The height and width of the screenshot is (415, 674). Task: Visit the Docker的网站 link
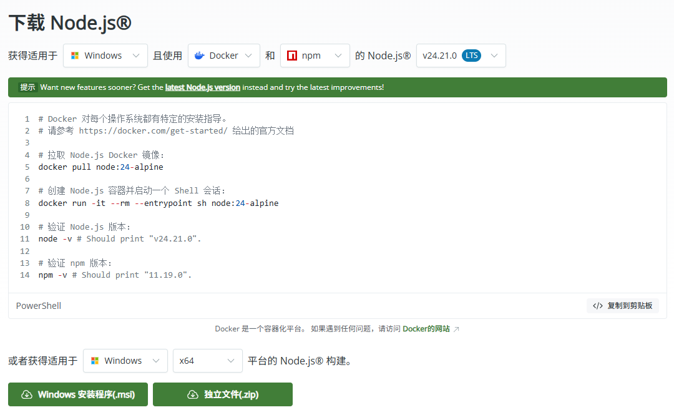[x=426, y=329]
